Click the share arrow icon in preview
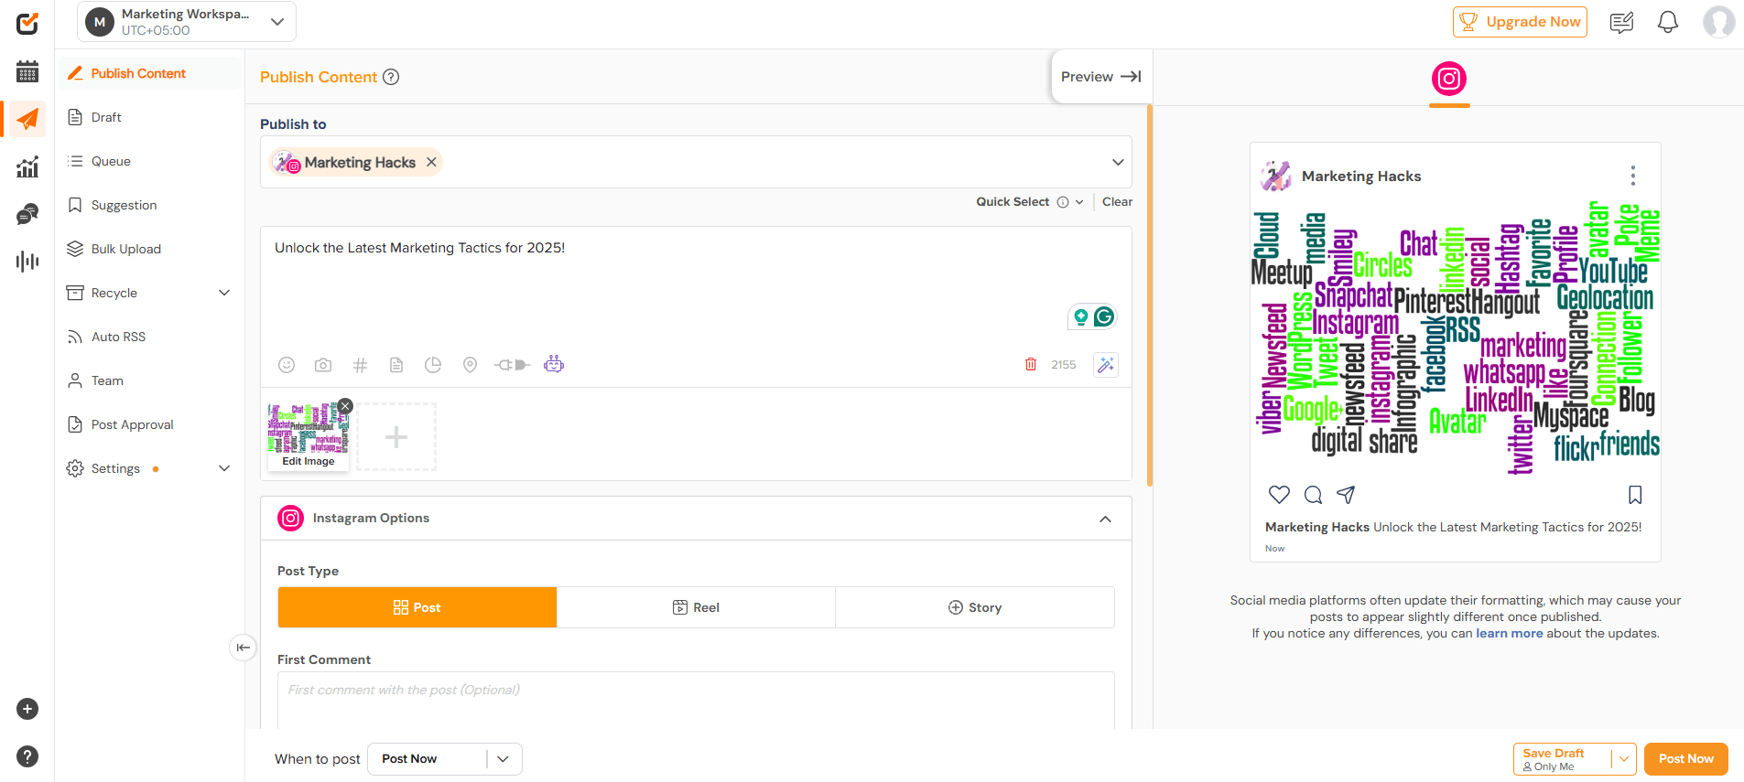The image size is (1744, 782). point(1346,495)
